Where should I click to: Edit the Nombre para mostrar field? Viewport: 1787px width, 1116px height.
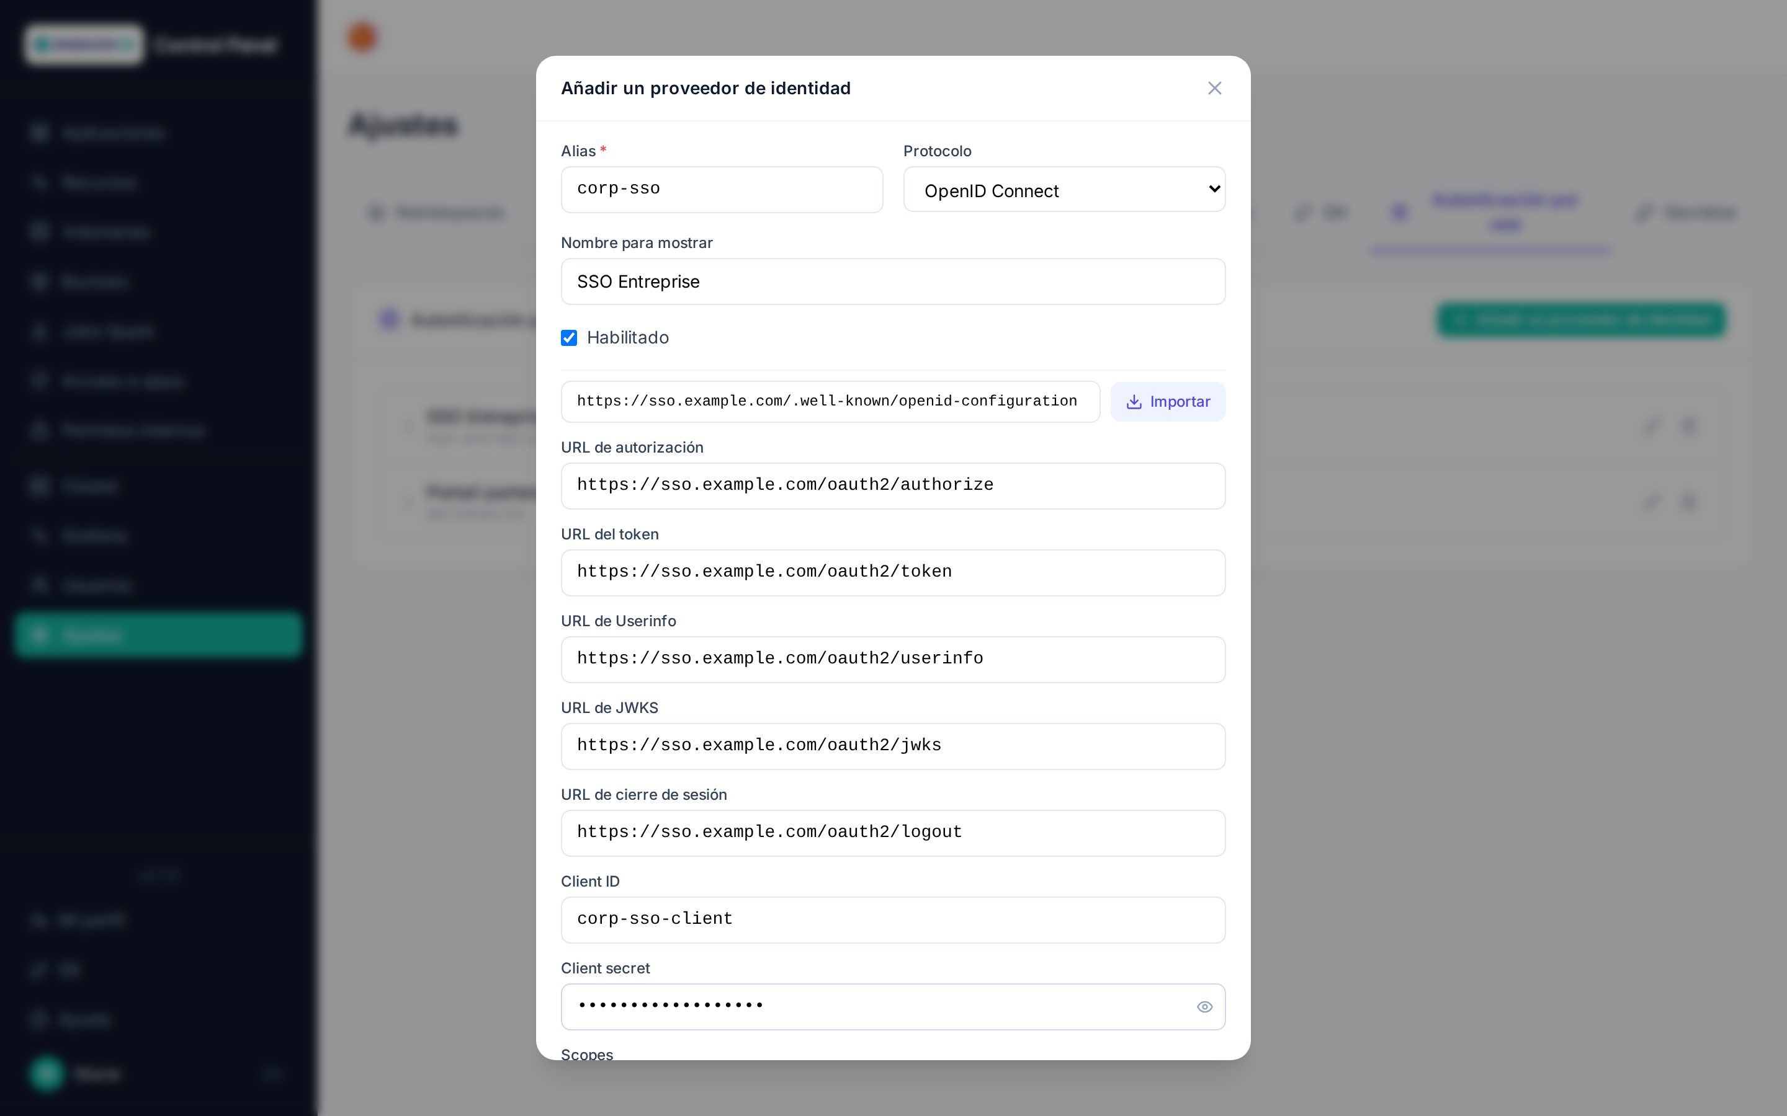click(x=893, y=281)
